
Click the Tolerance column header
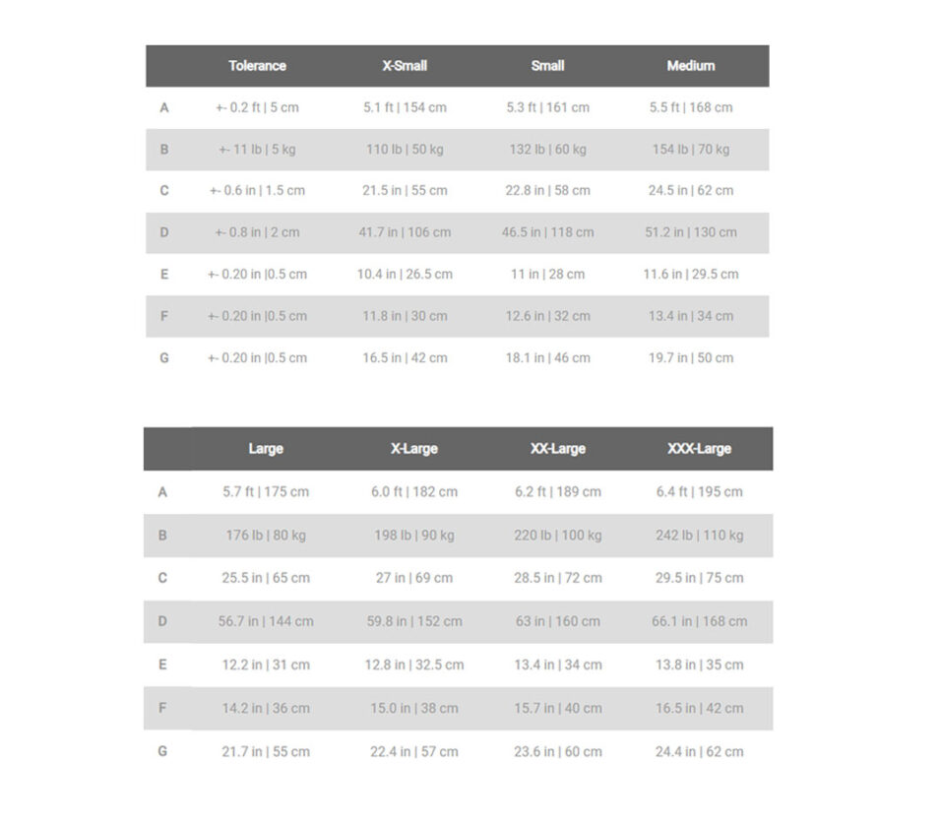pos(257,65)
